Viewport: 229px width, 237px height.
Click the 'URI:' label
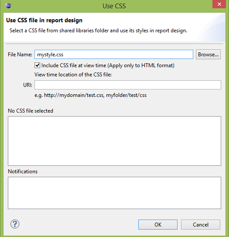(x=27, y=85)
